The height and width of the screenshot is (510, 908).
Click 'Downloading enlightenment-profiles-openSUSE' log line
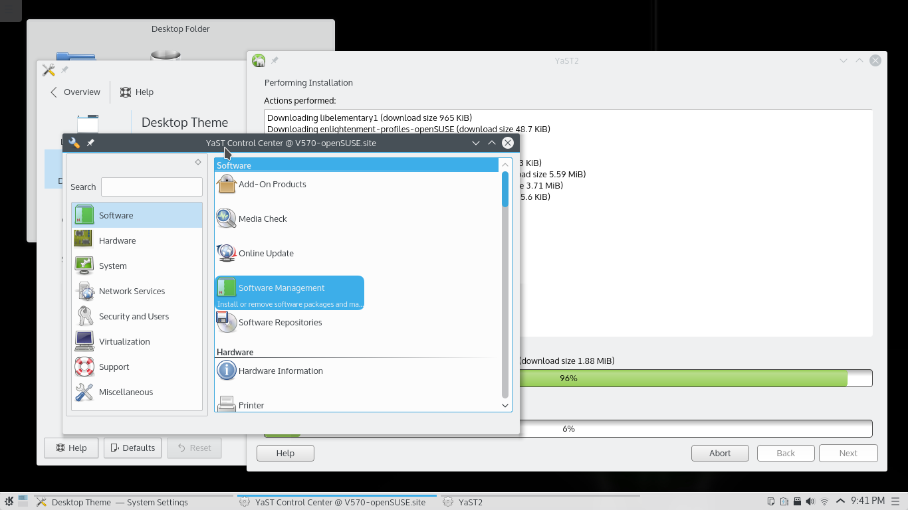pyautogui.click(x=409, y=129)
